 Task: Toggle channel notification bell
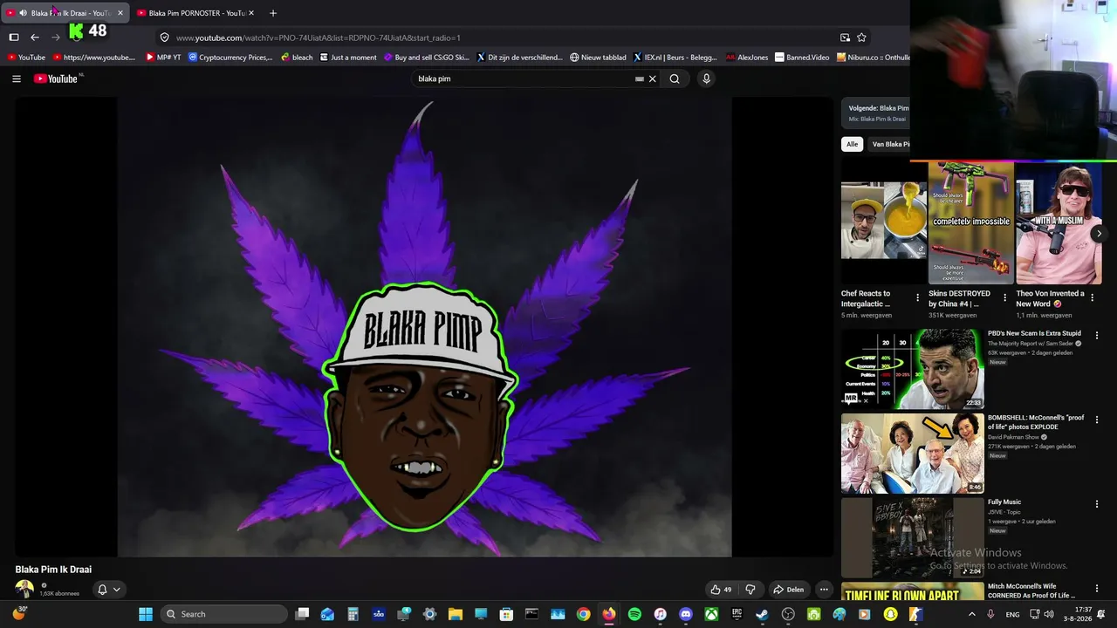click(x=102, y=590)
